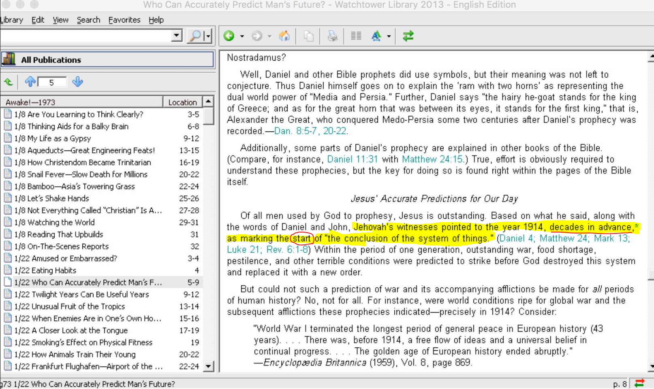Click the parallel columns view icon

pyautogui.click(x=356, y=36)
